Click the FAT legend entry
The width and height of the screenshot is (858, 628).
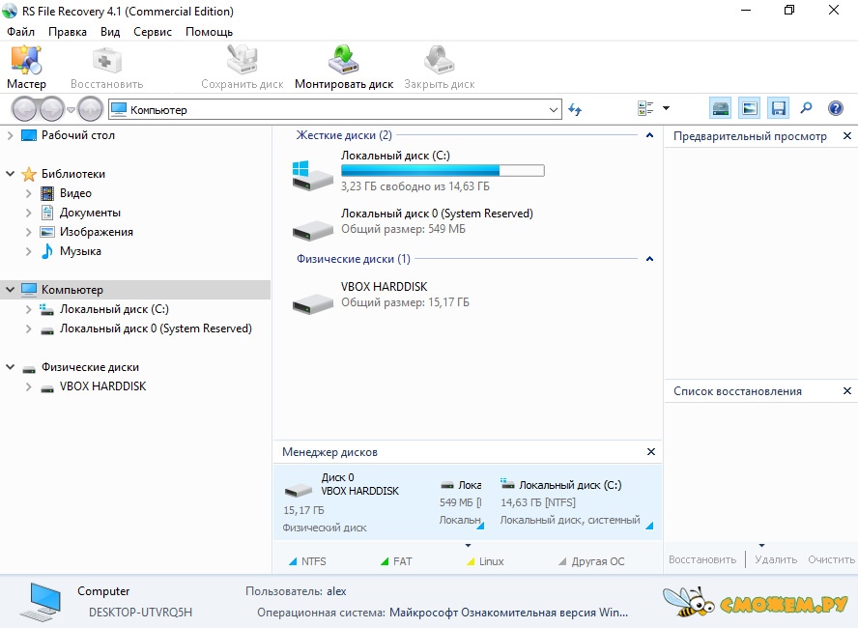click(x=396, y=561)
